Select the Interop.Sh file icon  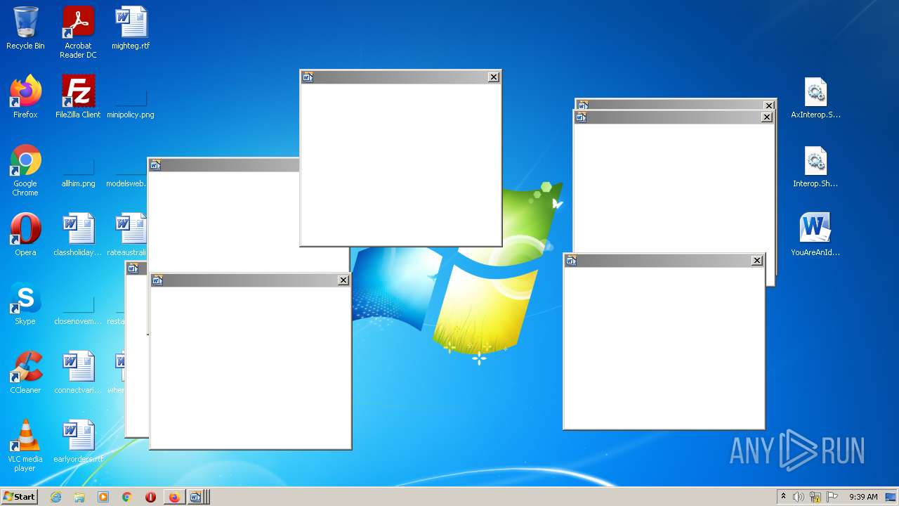coord(815,166)
